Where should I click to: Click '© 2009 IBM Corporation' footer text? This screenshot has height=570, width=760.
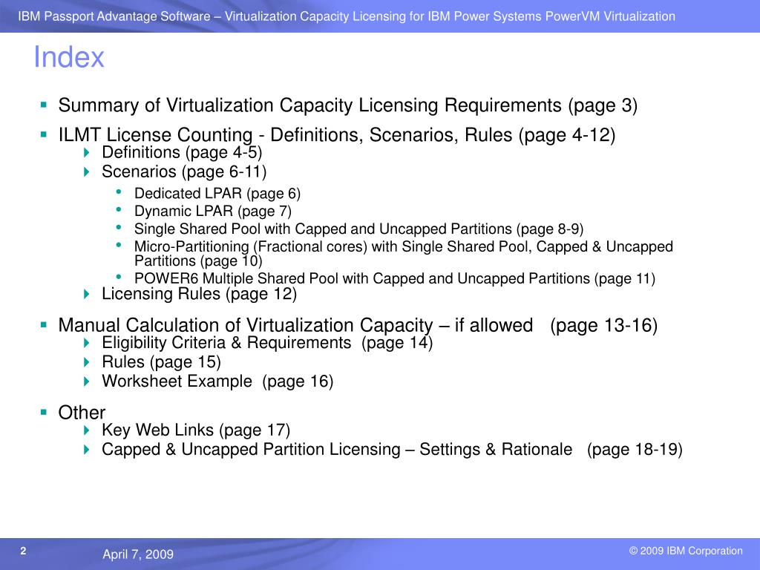pos(686,551)
